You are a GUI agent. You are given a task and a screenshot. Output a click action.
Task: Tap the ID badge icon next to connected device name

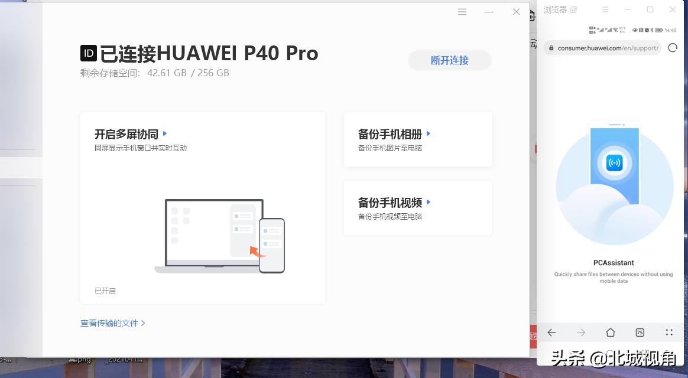(x=87, y=53)
